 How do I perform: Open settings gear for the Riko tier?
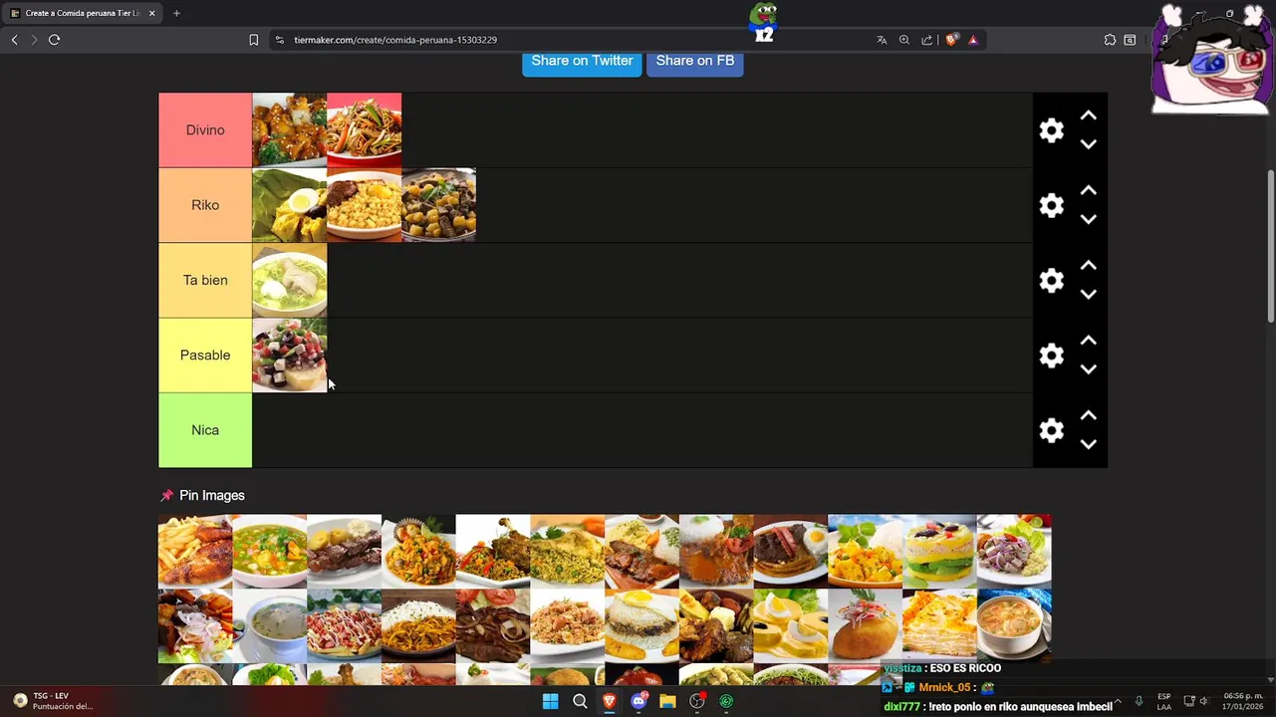(1051, 205)
